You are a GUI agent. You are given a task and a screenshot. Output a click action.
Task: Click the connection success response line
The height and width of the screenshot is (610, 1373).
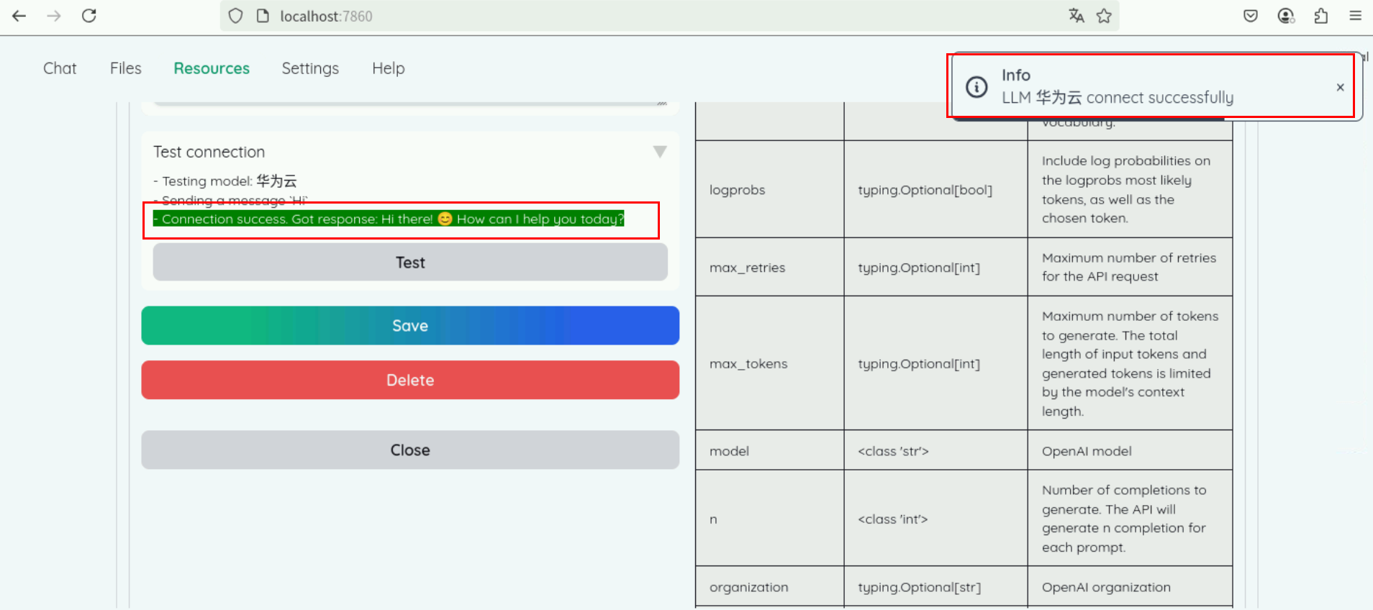tap(389, 219)
